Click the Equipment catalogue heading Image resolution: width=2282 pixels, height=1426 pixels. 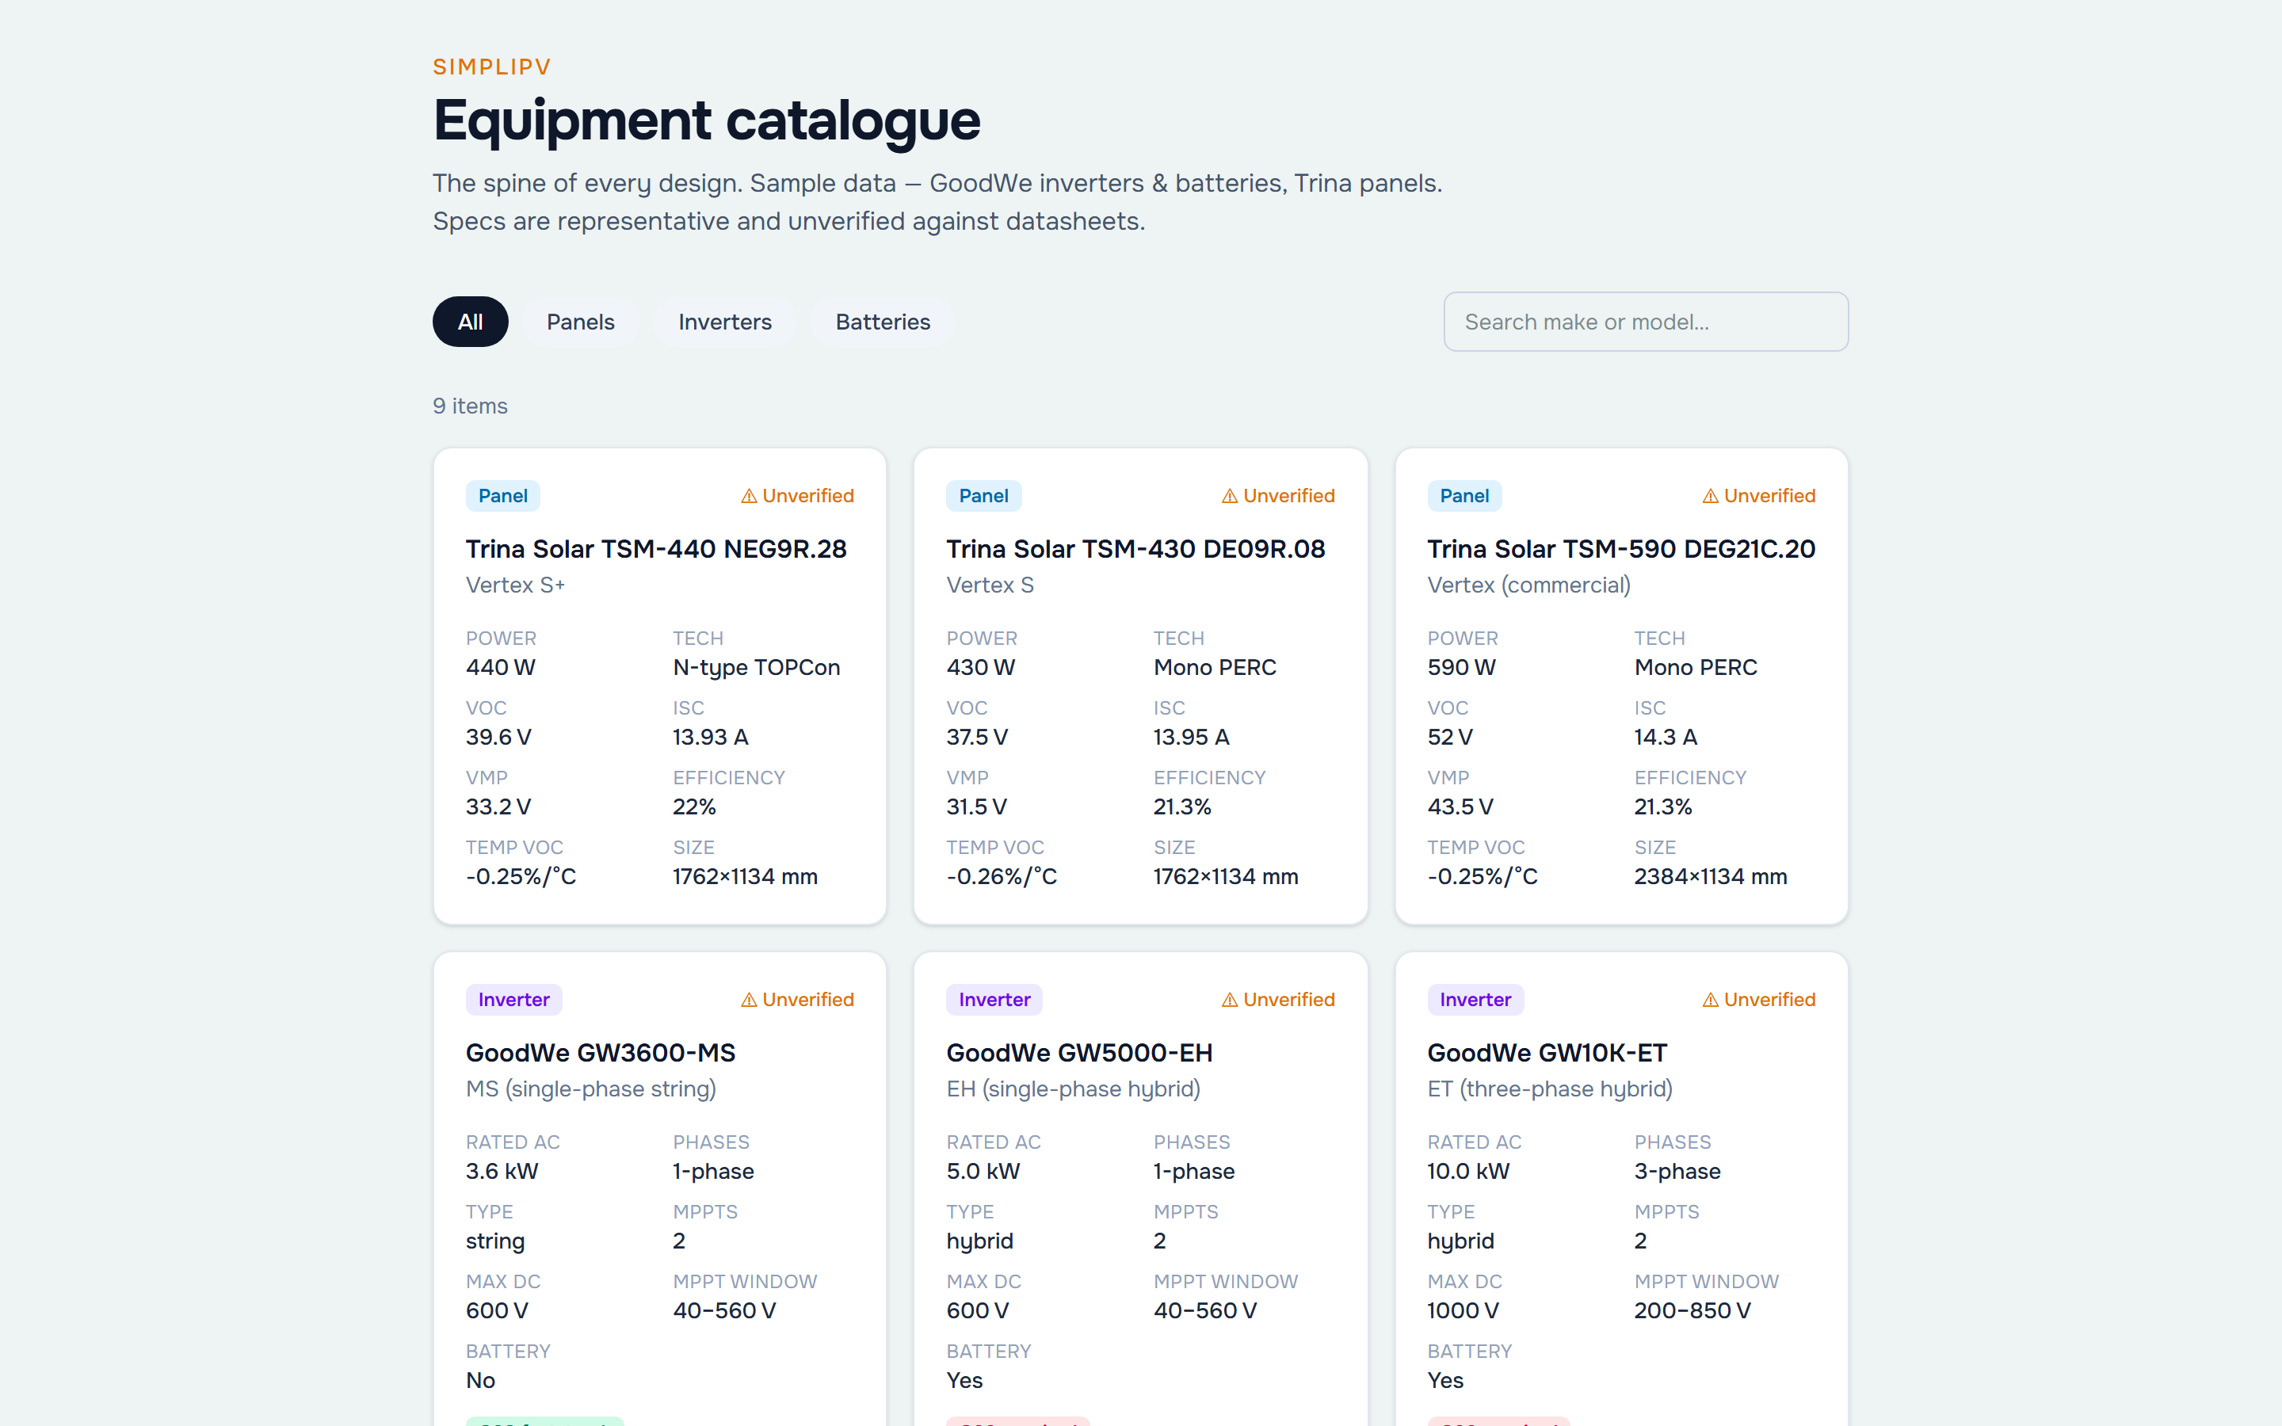tap(708, 120)
